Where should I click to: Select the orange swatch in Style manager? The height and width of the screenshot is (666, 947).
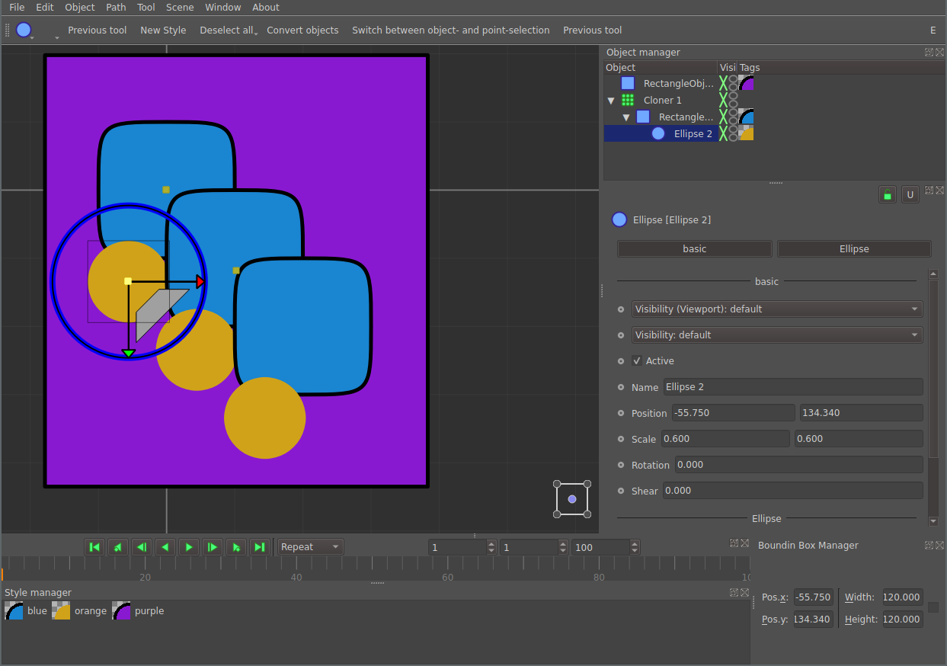pos(61,610)
